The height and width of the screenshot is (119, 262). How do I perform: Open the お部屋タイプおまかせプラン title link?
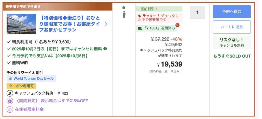coord(71,24)
